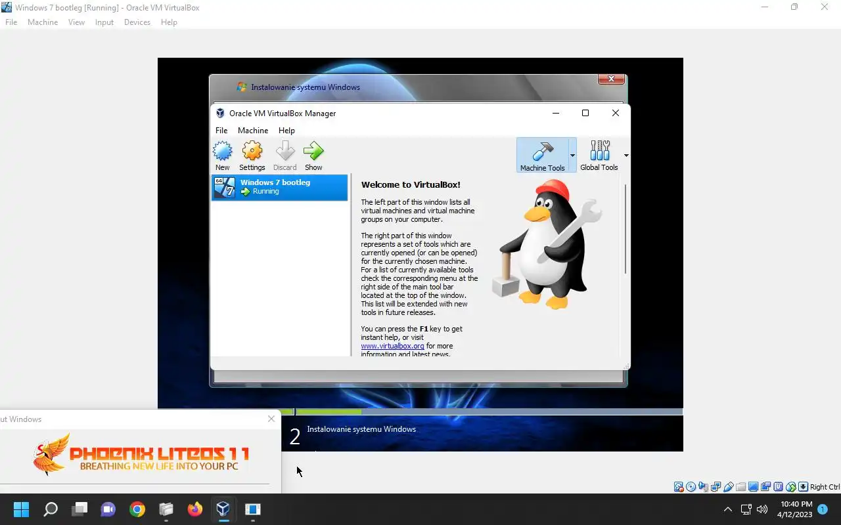Click the optical drive status icon

[x=691, y=487]
